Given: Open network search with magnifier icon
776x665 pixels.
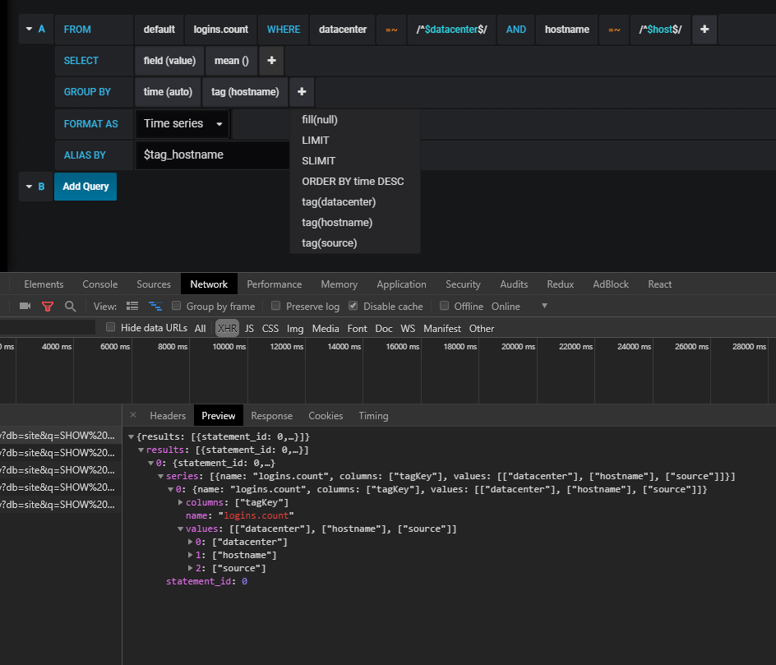Looking at the screenshot, I should tap(70, 306).
